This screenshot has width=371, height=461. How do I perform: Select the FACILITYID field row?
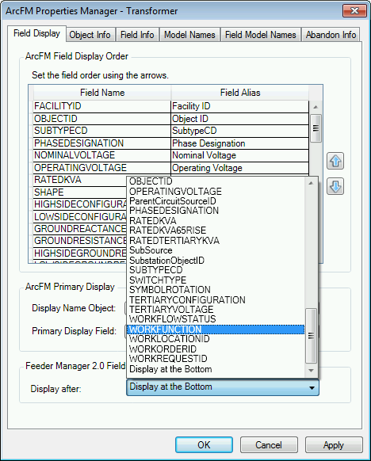(x=171, y=106)
